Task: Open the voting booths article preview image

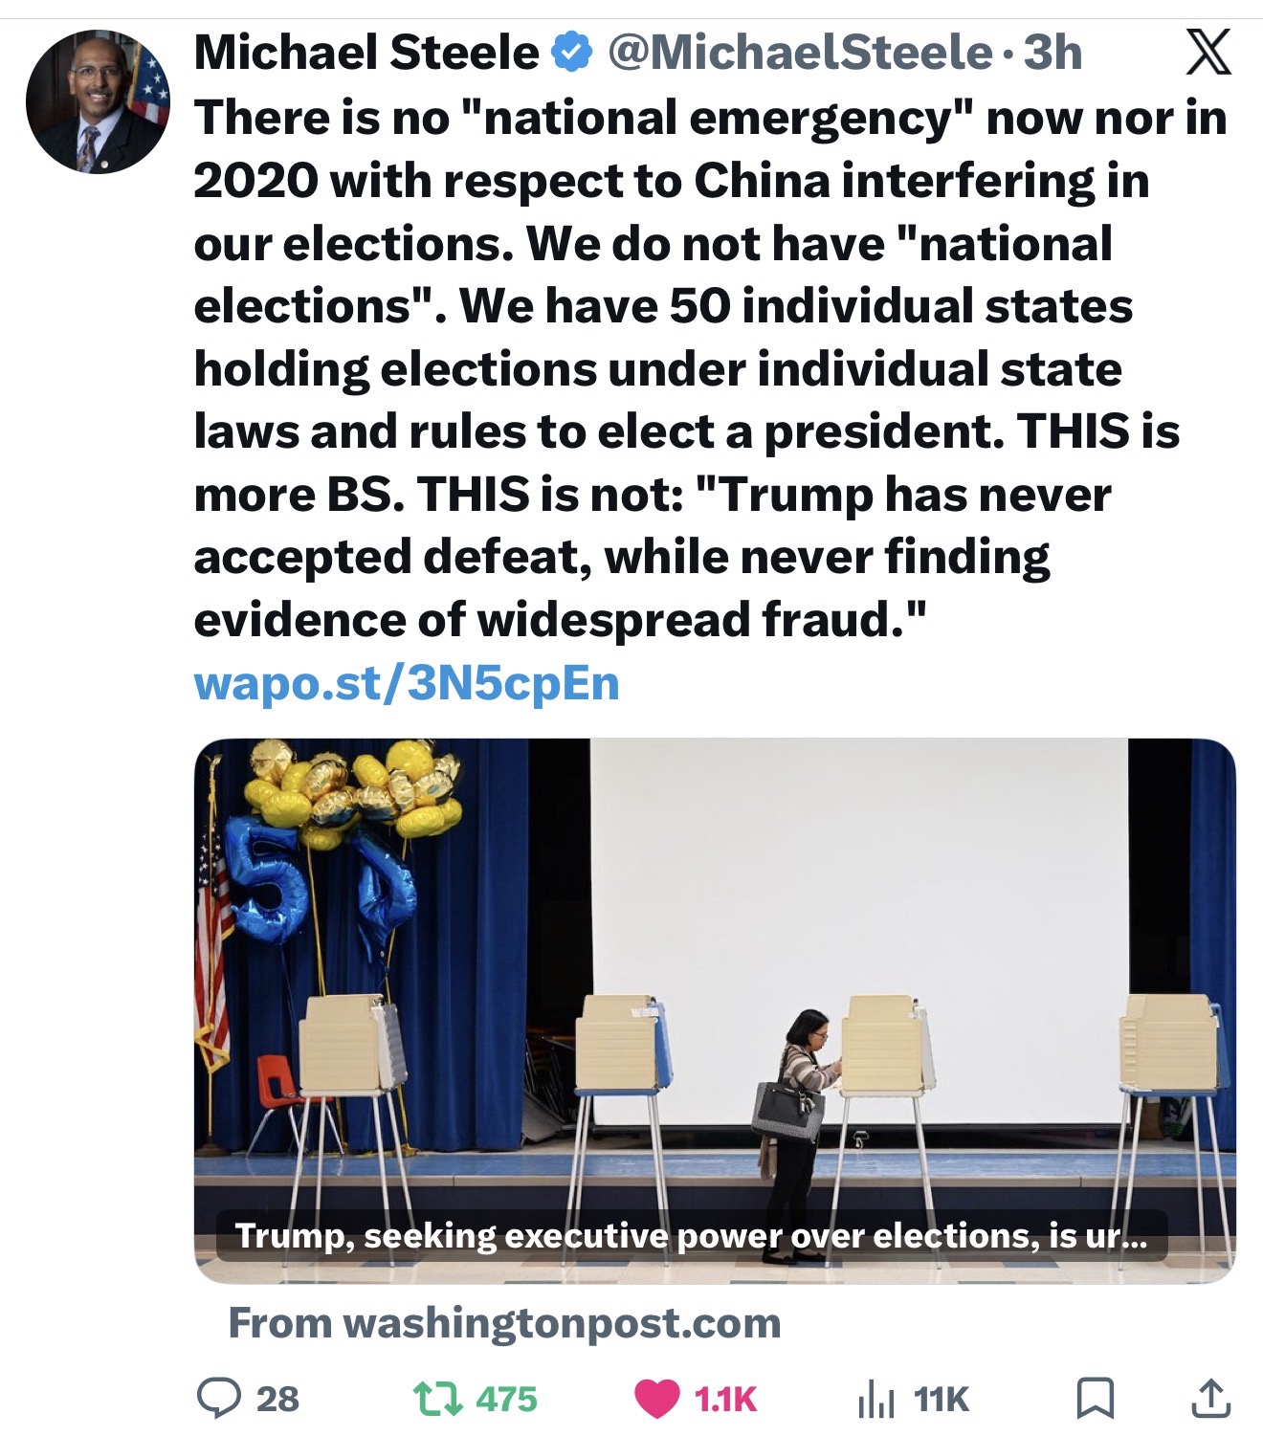Action: point(714,976)
